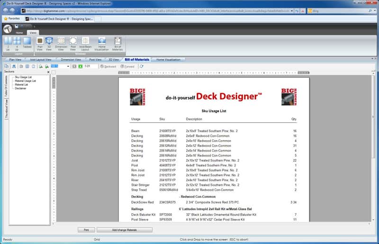
Task: Switch to the Plan View document tab
Action: point(15,60)
